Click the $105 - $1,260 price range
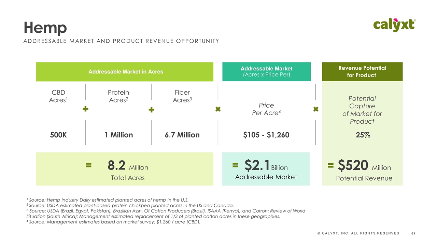Screen dimensions: 437x246 click(266, 135)
